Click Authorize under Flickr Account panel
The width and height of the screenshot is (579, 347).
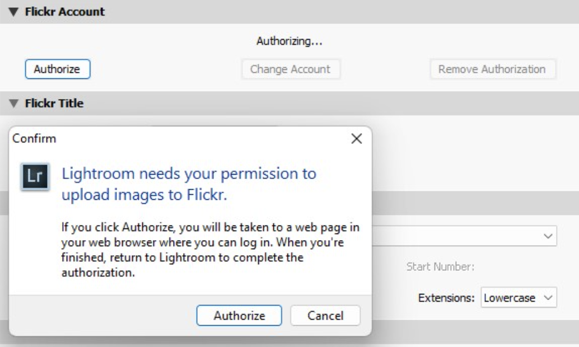[57, 69]
